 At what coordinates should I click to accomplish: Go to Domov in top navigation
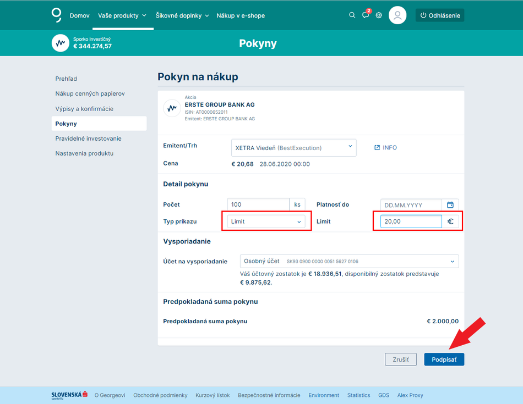[79, 15]
